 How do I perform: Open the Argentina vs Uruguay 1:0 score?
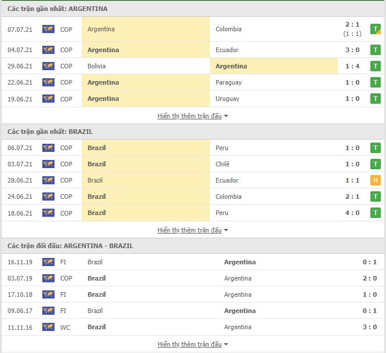tap(352, 99)
